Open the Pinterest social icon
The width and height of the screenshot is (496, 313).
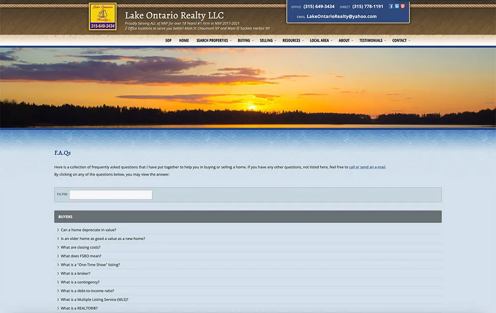(403, 6)
